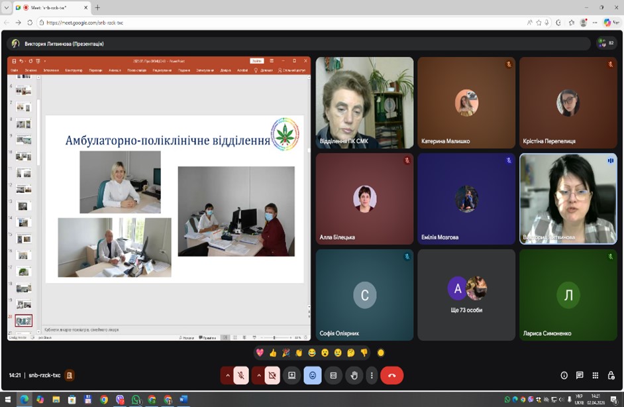
Task: Open participants list showing 82 people
Action: click(x=605, y=43)
